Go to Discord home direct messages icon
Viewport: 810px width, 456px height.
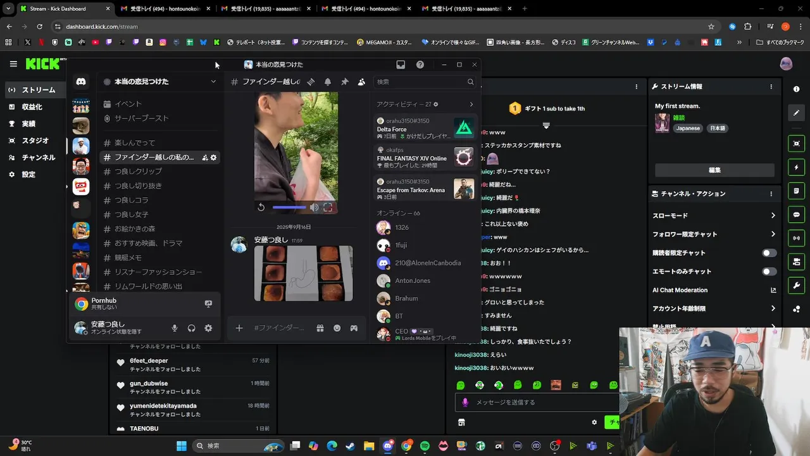click(81, 82)
